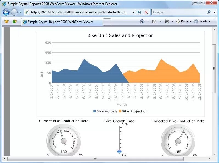
Task: Click the 'Month' axis label
Action: point(122,105)
